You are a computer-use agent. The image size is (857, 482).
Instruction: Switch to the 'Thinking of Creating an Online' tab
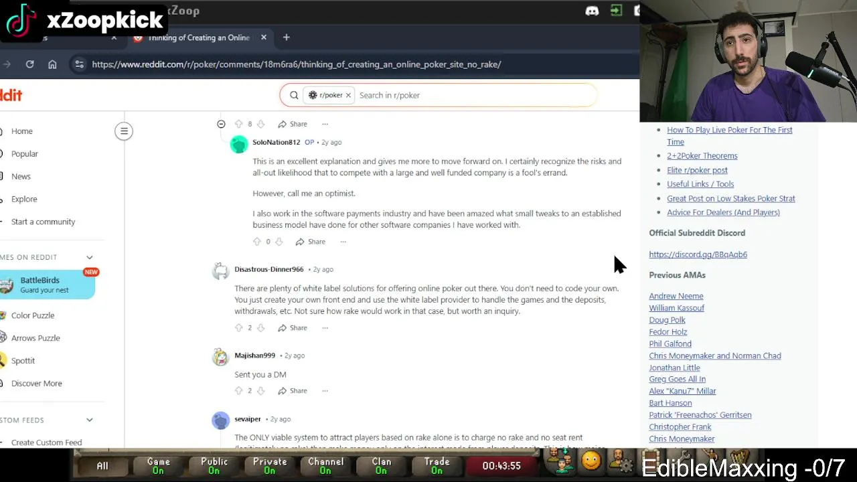(198, 37)
